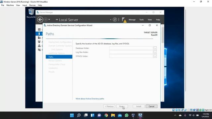Select the File and Storage Services sidebar icon
Image resolution: width=212 pixels, height=119 pixels.
[x=39, y=50]
